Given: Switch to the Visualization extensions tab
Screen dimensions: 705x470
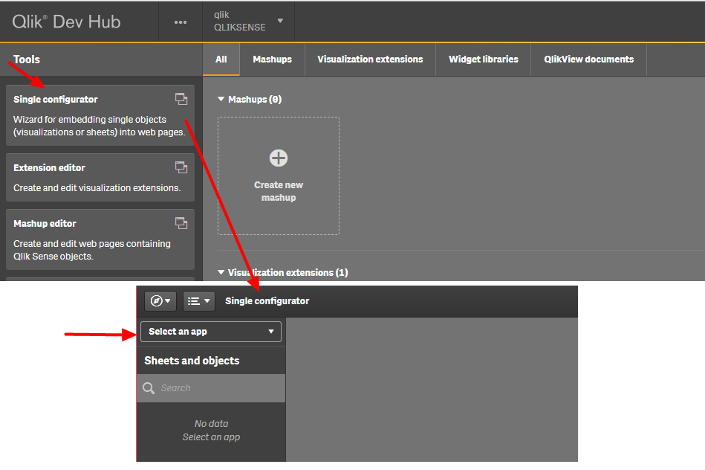Looking at the screenshot, I should (370, 59).
